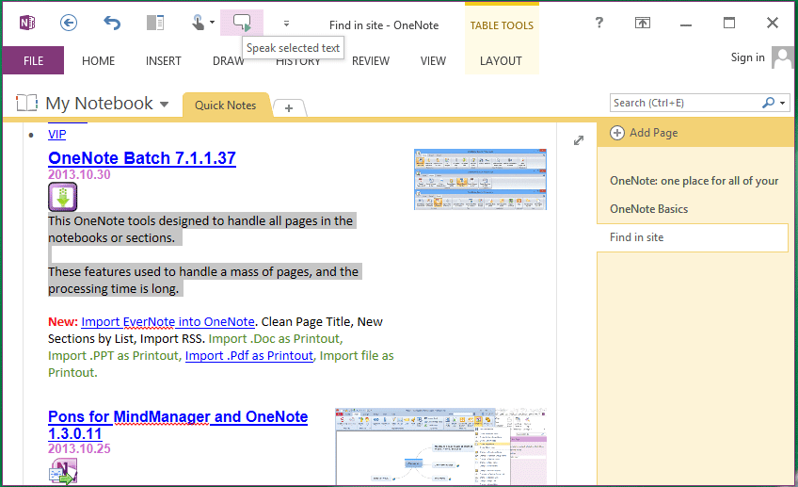This screenshot has height=487, width=798.
Task: Open the VIEW ribbon tab
Action: pos(433,60)
